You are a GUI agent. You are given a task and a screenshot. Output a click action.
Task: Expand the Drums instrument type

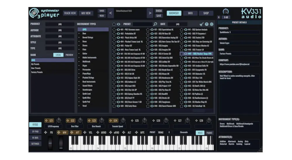85,45
